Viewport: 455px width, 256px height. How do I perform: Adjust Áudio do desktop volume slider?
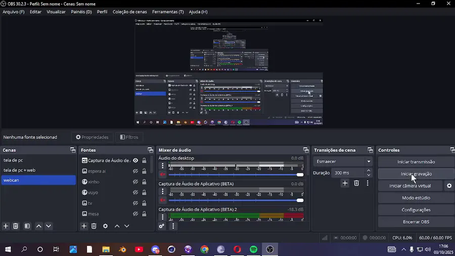(x=236, y=175)
